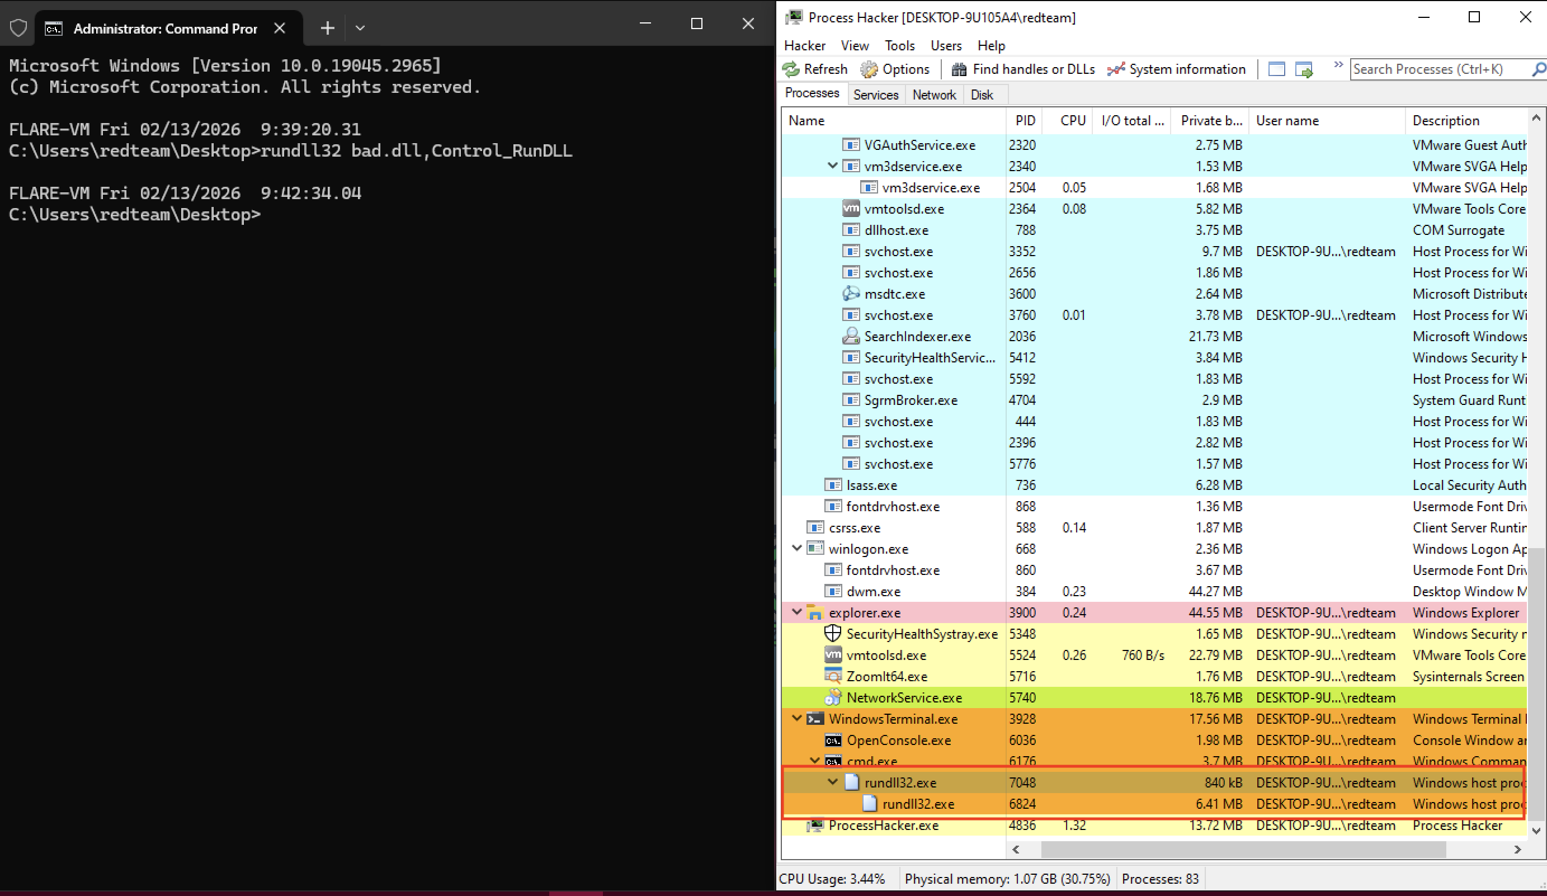Open the View menu
The height and width of the screenshot is (896, 1547).
coord(855,45)
